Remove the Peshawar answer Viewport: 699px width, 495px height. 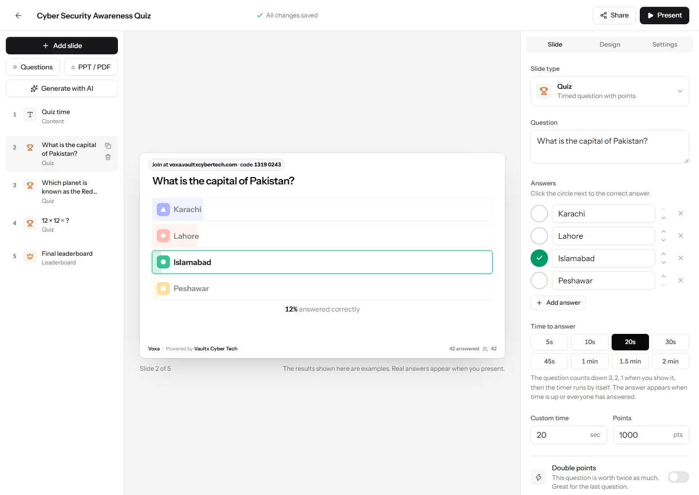(681, 280)
